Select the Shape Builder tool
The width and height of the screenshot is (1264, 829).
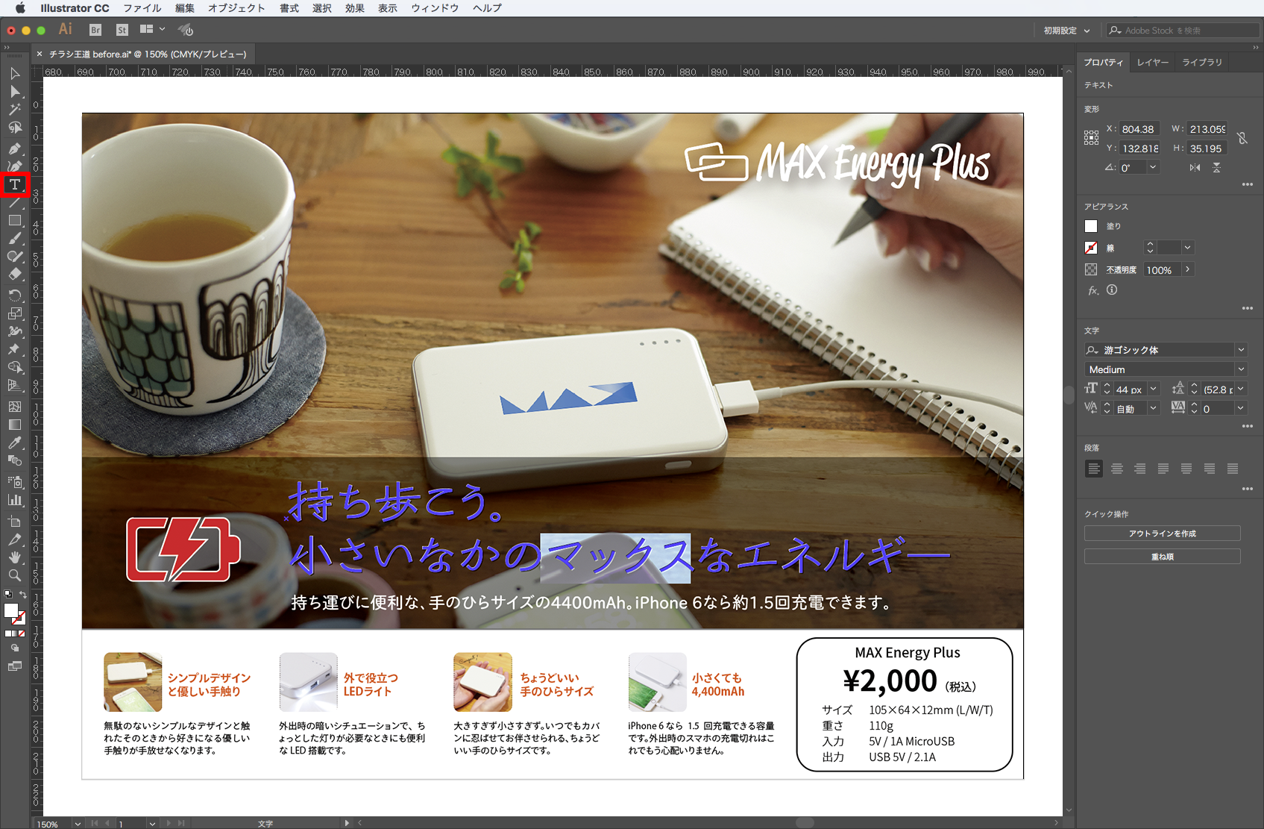[15, 367]
